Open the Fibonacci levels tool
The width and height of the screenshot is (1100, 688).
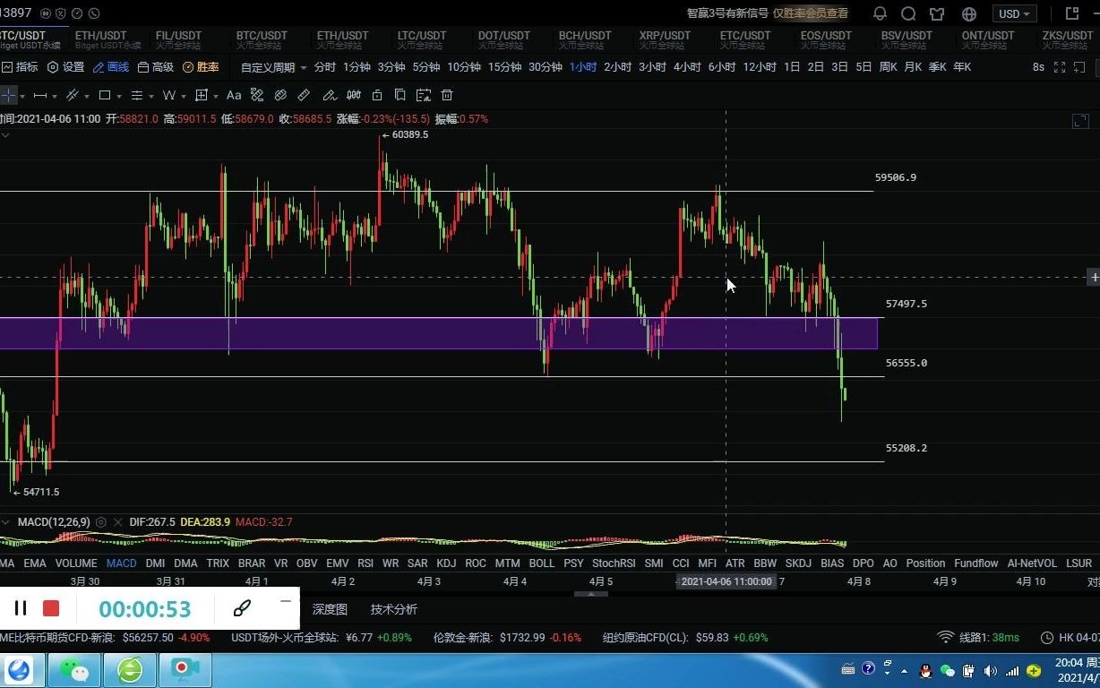tap(137, 95)
